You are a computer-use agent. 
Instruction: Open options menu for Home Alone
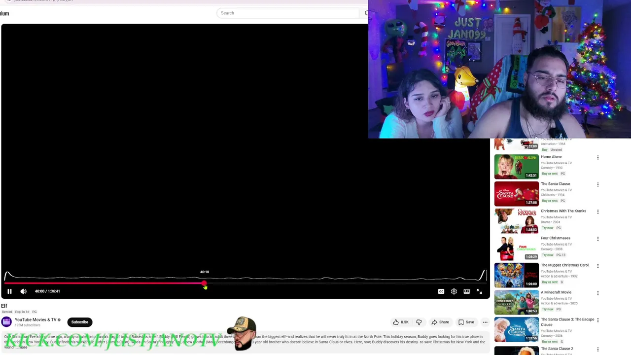598,158
